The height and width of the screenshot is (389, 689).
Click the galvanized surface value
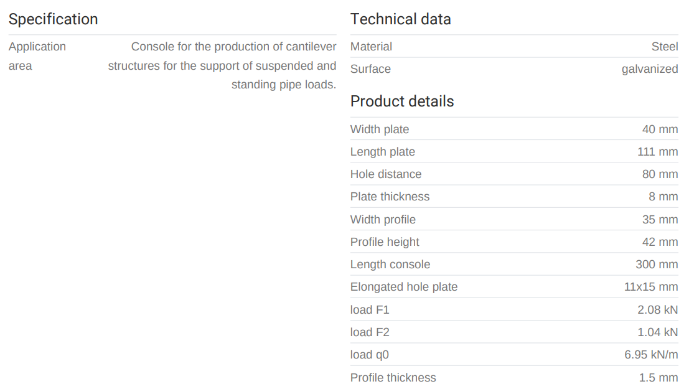point(649,69)
